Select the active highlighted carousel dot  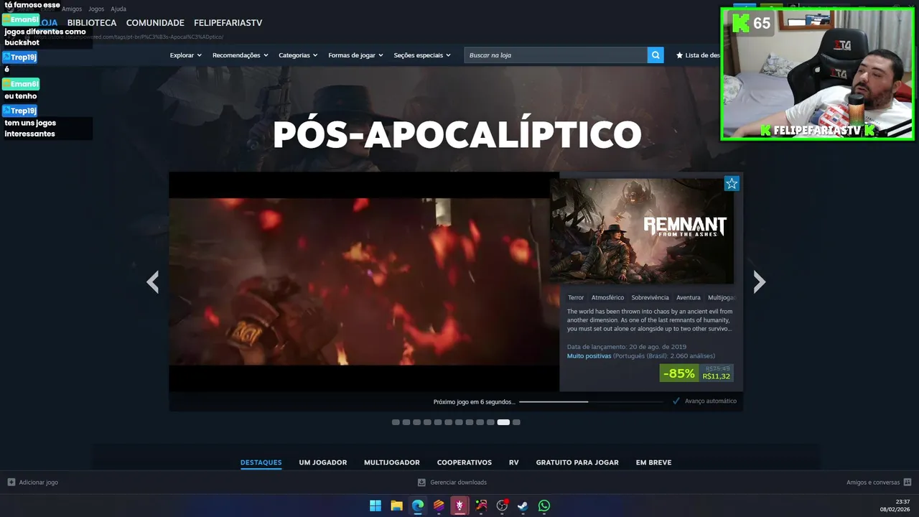(503, 422)
